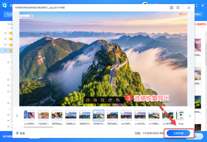Image resolution: width=207 pixels, height=142 pixels.
Task: Go to the previous thumbnails with the left arrow
Action: (x=17, y=116)
